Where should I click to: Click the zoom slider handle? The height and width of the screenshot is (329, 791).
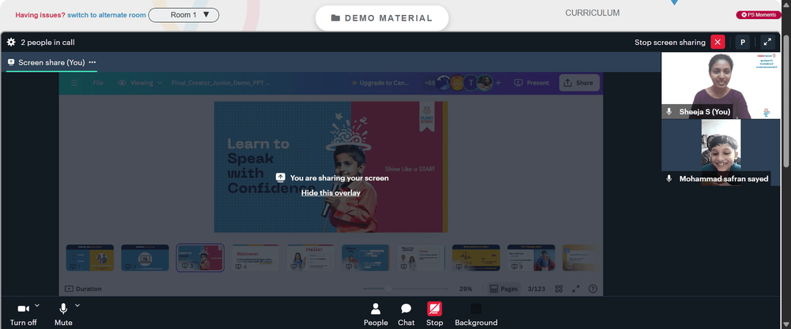(x=388, y=289)
